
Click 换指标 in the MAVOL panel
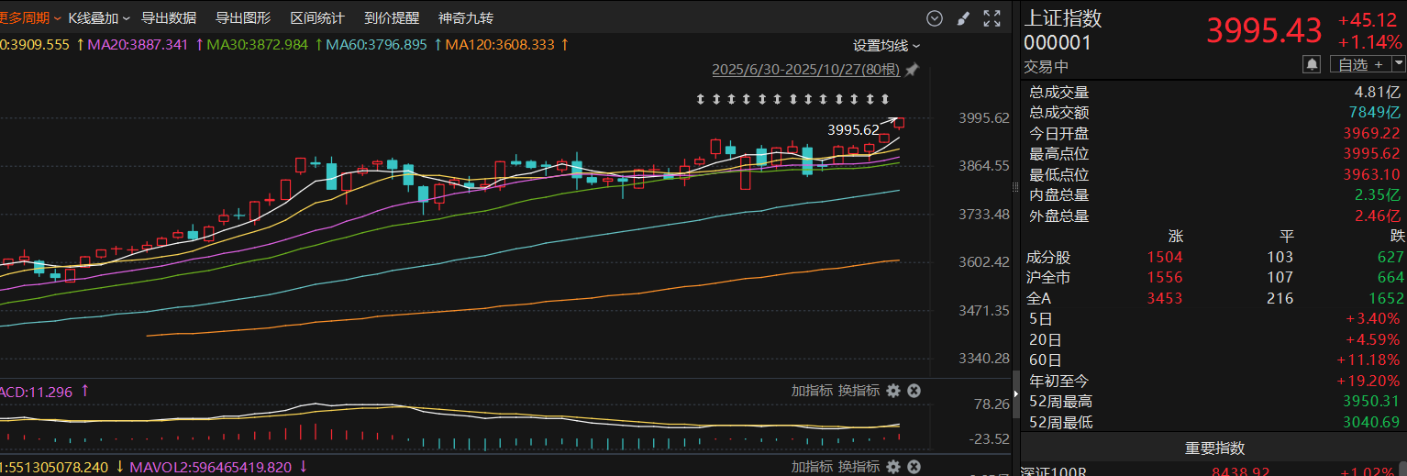tap(859, 467)
